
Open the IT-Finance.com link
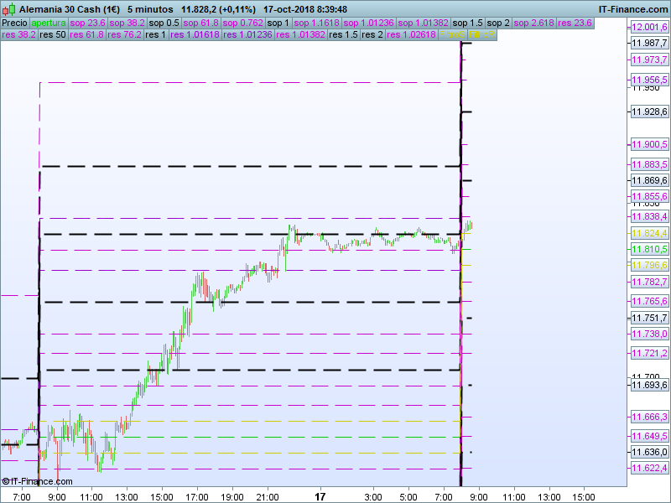pos(633,9)
